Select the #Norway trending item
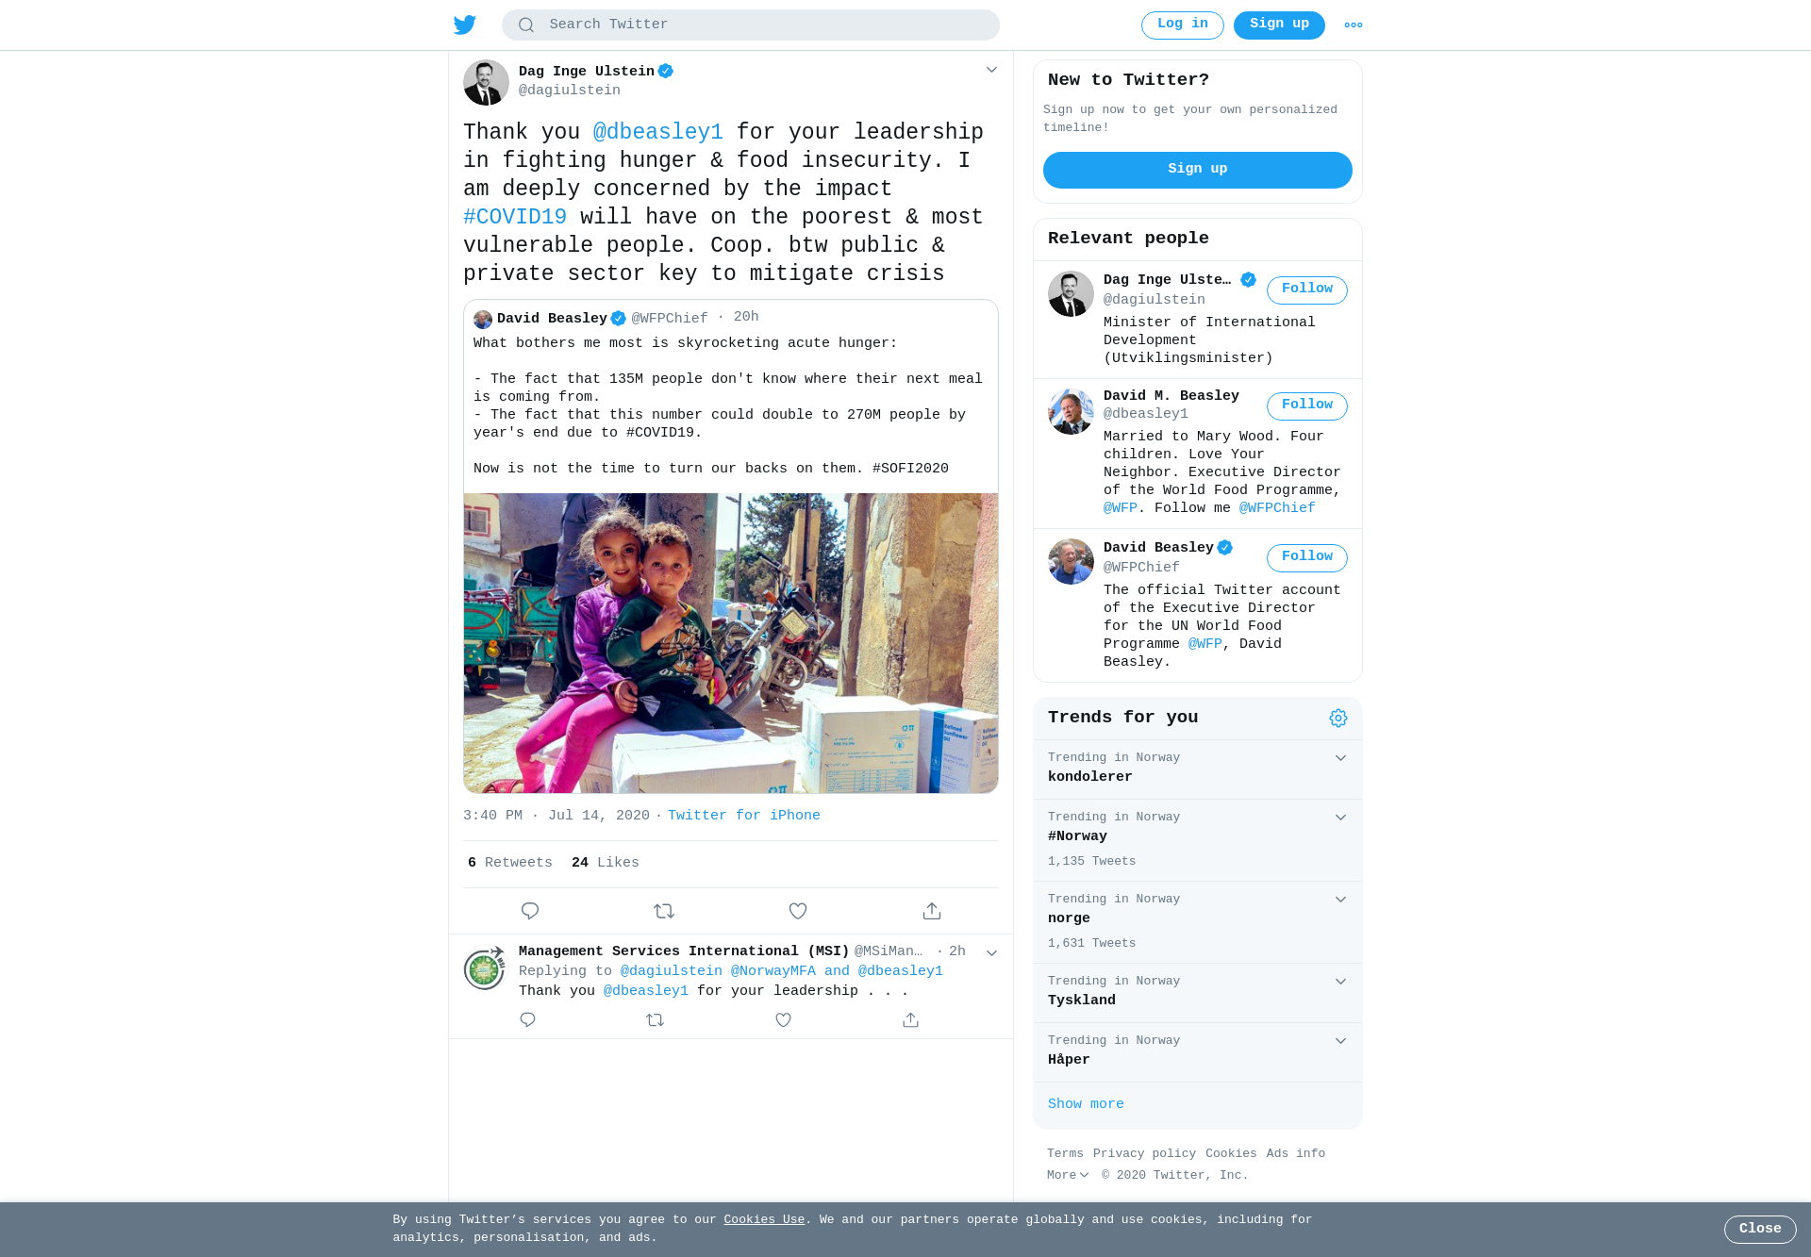Image resolution: width=1811 pixels, height=1257 pixels. 1198,840
